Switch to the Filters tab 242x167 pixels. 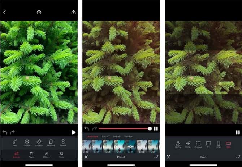pos(31,155)
